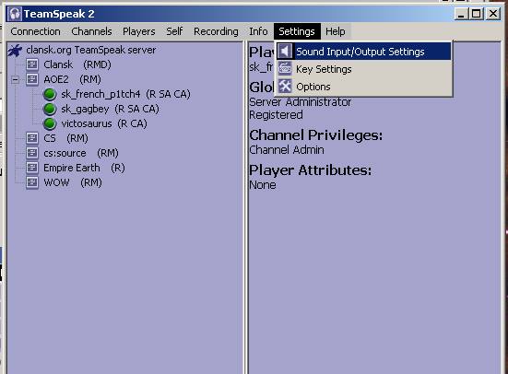Click the tools icon beside Options
Image resolution: width=508 pixels, height=374 pixels.
pos(285,87)
